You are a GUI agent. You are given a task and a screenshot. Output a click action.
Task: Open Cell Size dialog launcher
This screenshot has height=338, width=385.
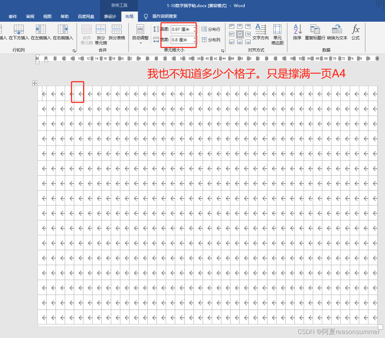[223, 51]
